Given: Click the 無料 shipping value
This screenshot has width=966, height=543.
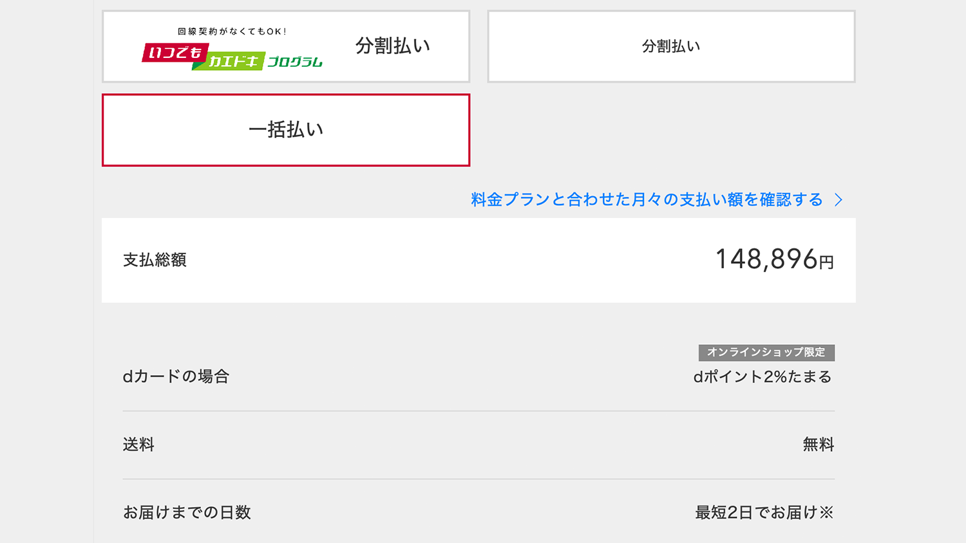Looking at the screenshot, I should click(818, 445).
